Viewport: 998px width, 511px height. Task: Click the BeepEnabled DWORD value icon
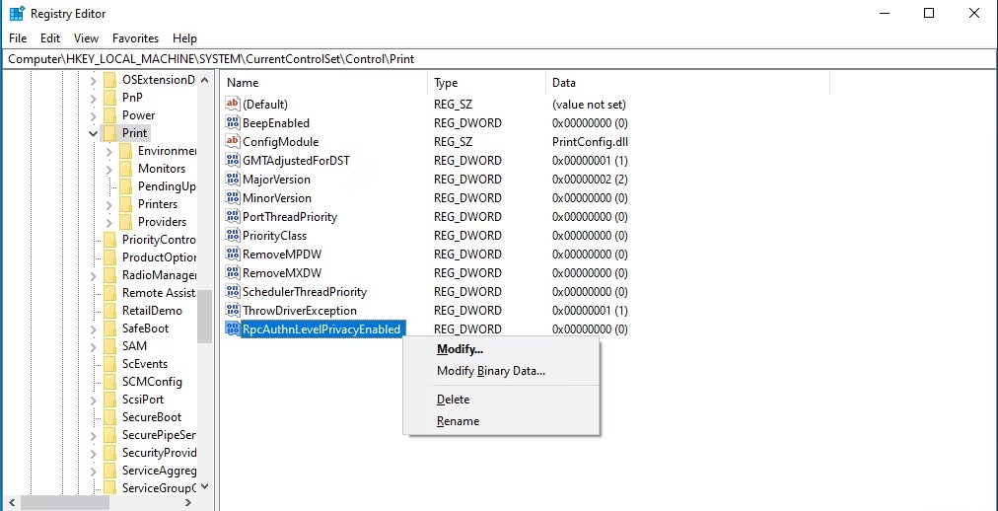[x=233, y=123]
